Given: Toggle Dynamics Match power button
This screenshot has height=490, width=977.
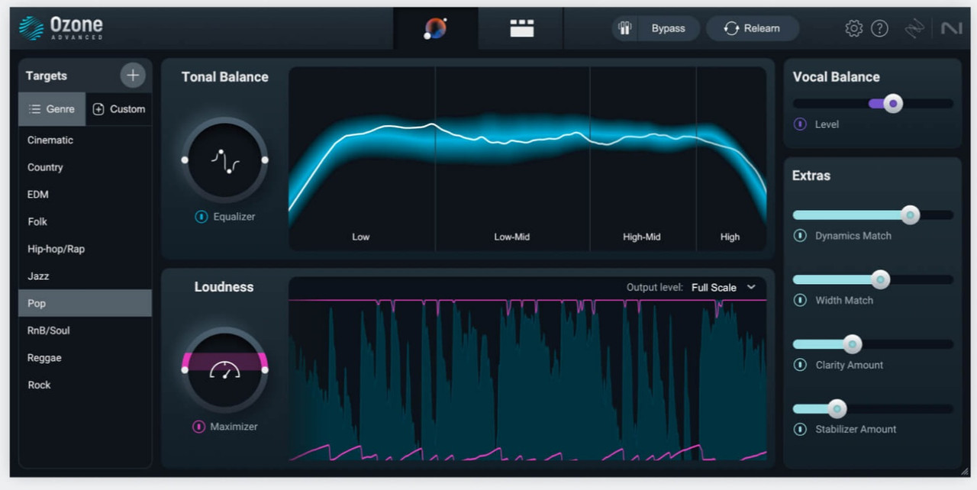Looking at the screenshot, I should click(800, 236).
